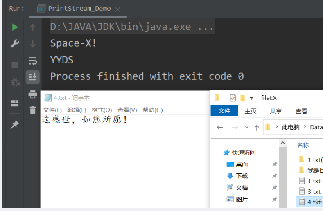The width and height of the screenshot is (323, 211).
Task: Go up one folder level
Action: tap(257, 127)
